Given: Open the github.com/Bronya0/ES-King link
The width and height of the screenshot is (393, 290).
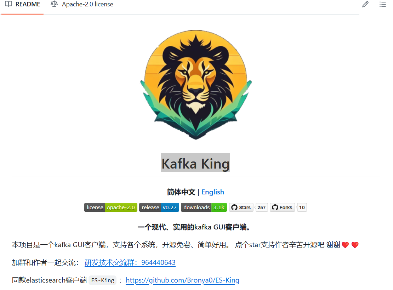Looking at the screenshot, I should click(x=182, y=280).
